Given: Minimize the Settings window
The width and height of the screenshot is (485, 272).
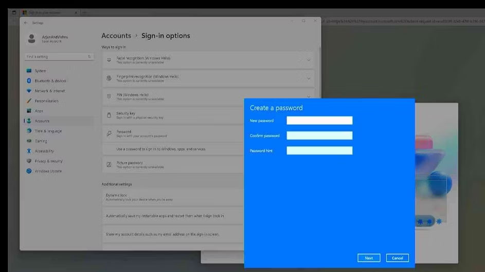Looking at the screenshot, I should pos(292,21).
